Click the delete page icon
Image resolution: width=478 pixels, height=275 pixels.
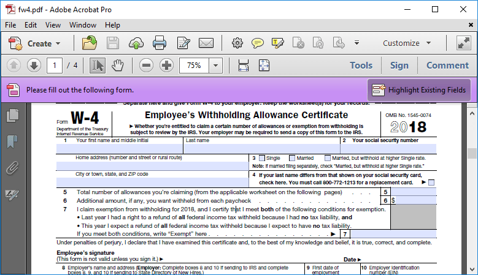click(x=298, y=43)
